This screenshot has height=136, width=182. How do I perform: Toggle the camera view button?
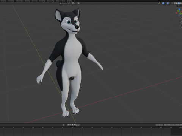pos(182,24)
